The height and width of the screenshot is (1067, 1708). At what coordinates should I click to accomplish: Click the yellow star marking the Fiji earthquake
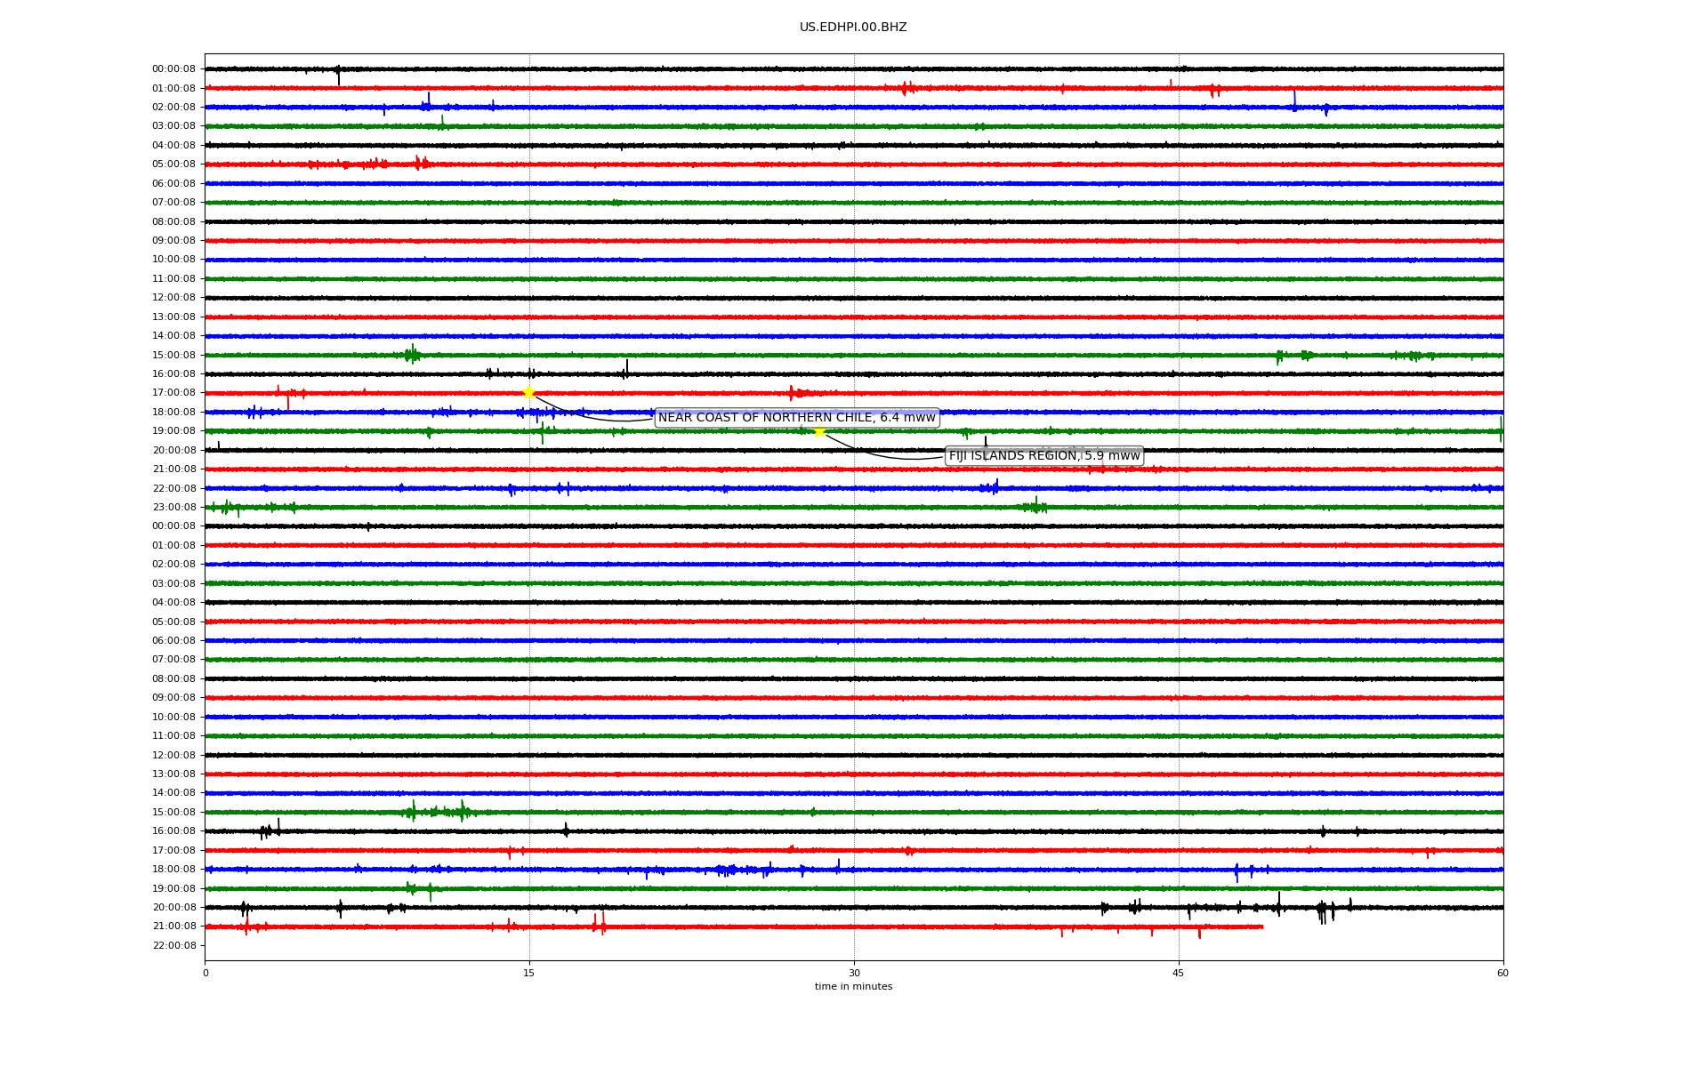pyautogui.click(x=819, y=431)
